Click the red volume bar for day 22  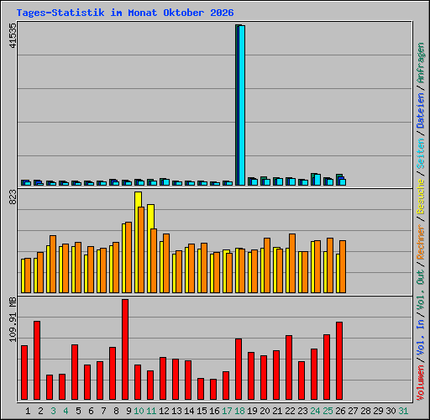tap(289, 367)
